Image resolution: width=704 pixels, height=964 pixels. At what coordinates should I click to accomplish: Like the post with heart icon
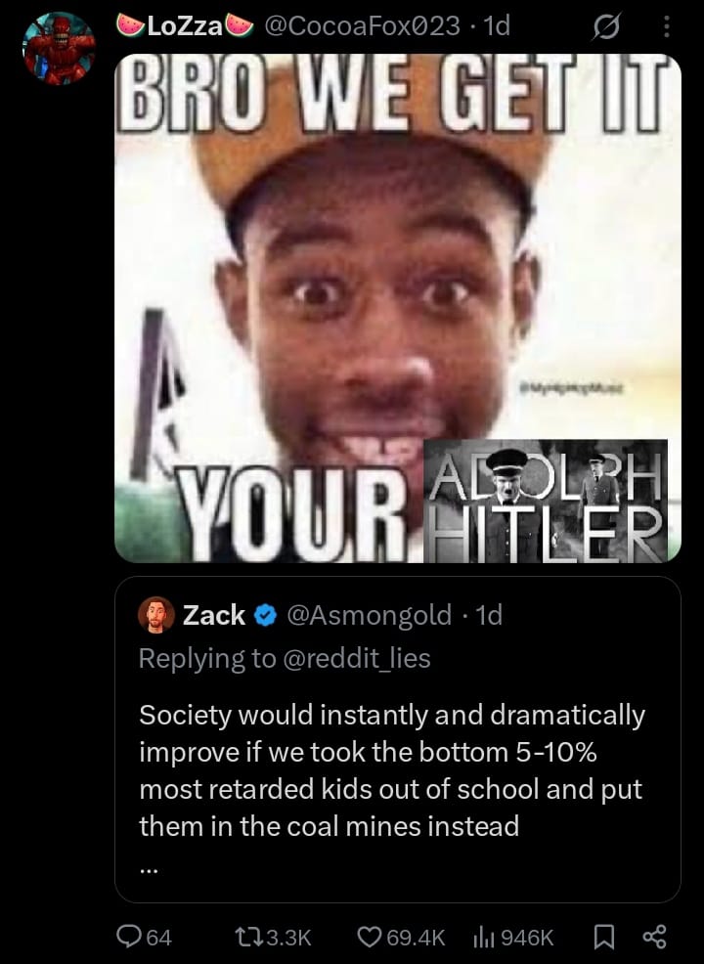click(370, 937)
